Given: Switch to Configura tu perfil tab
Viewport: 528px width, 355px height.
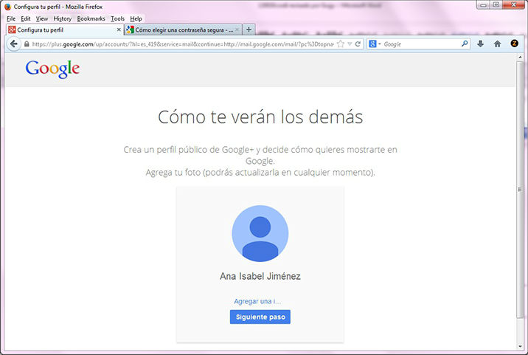Looking at the screenshot, I should tap(64, 30).
